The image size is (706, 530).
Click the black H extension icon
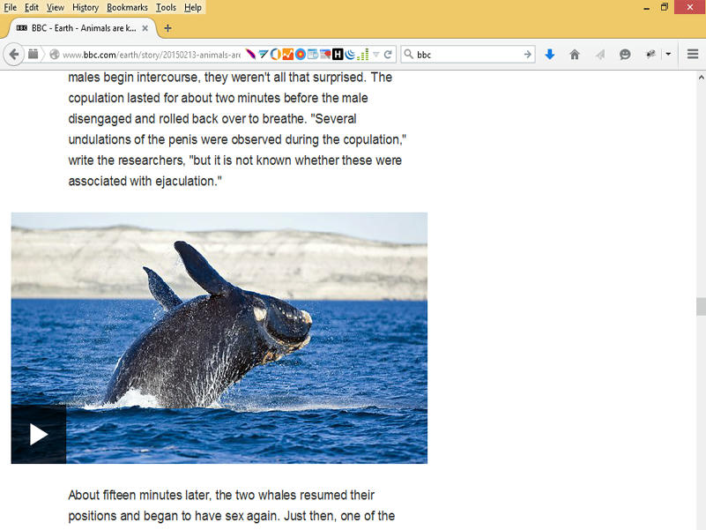[338, 55]
